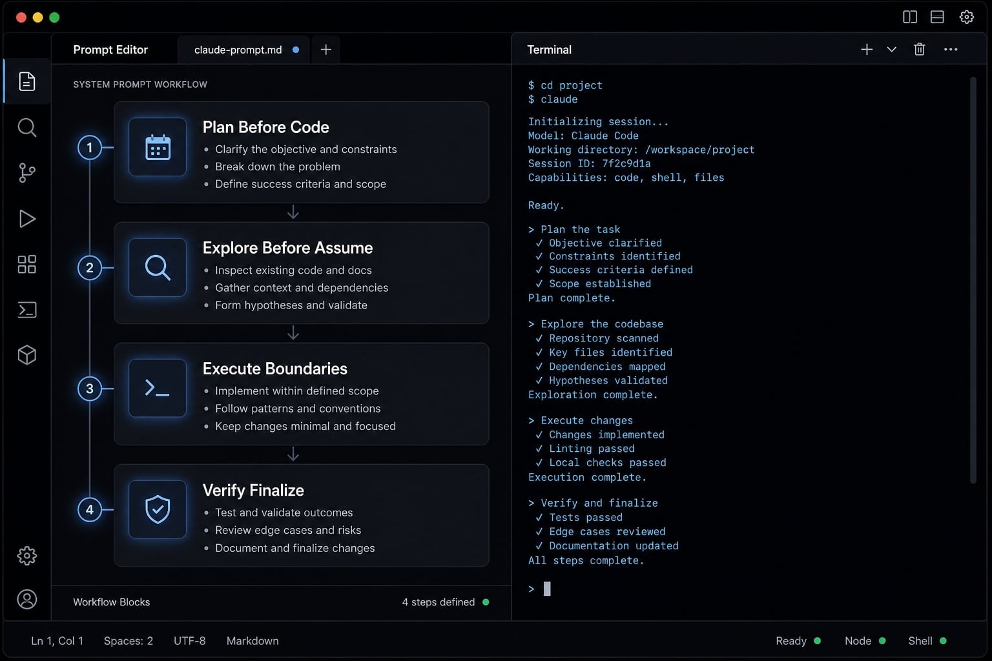Image resolution: width=992 pixels, height=661 pixels.
Task: Open Verify Finalize heading
Action: click(253, 491)
